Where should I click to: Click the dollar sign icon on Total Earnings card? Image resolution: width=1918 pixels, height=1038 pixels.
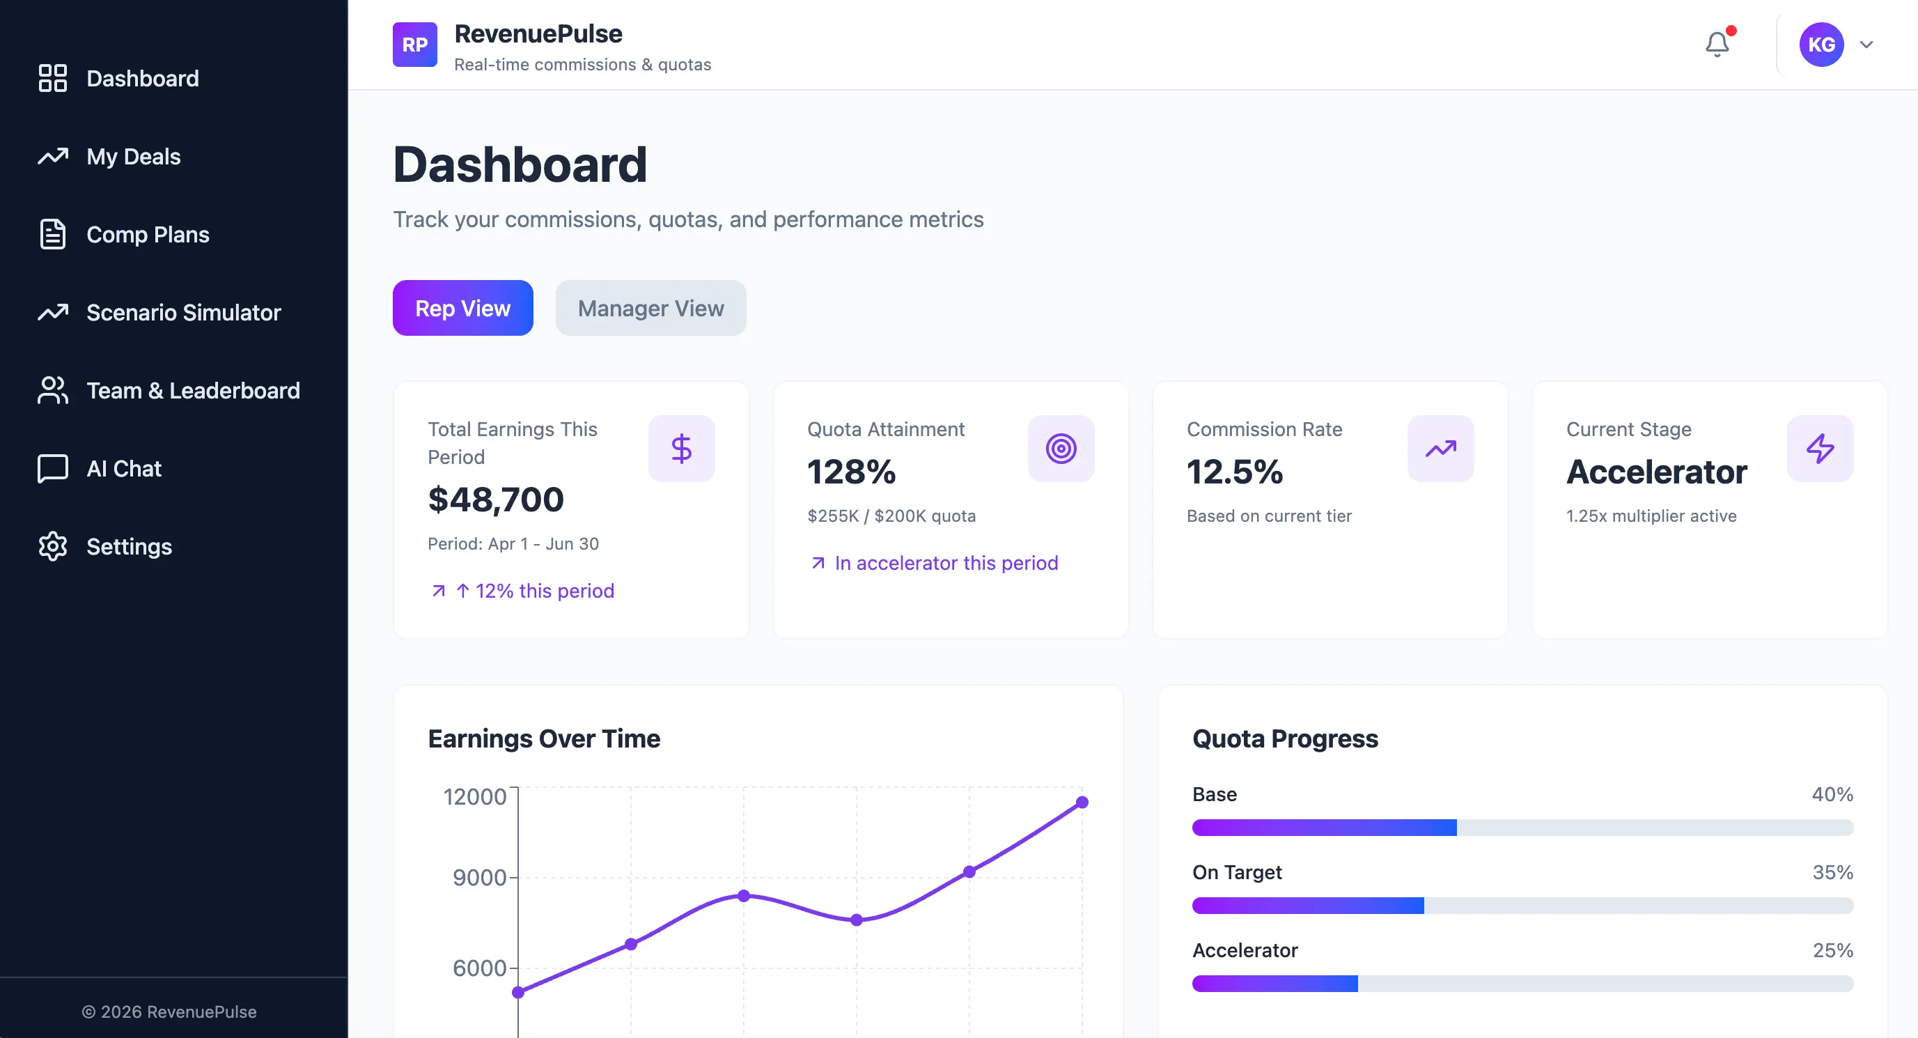click(681, 448)
